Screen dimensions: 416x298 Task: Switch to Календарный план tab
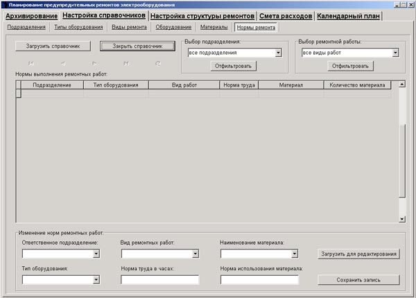coord(348,16)
